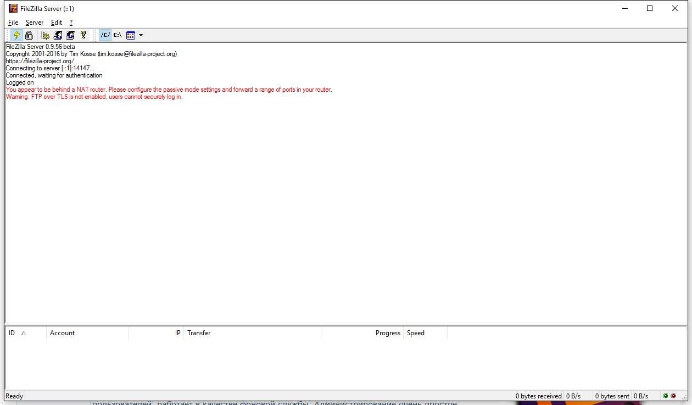The height and width of the screenshot is (405, 692).
Task: Click the question mark help icon
Action: [83, 35]
